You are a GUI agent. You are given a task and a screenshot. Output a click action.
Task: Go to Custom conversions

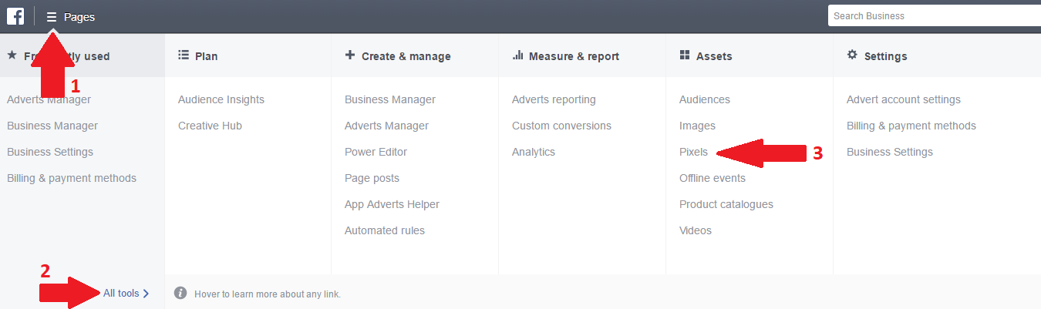(x=561, y=126)
